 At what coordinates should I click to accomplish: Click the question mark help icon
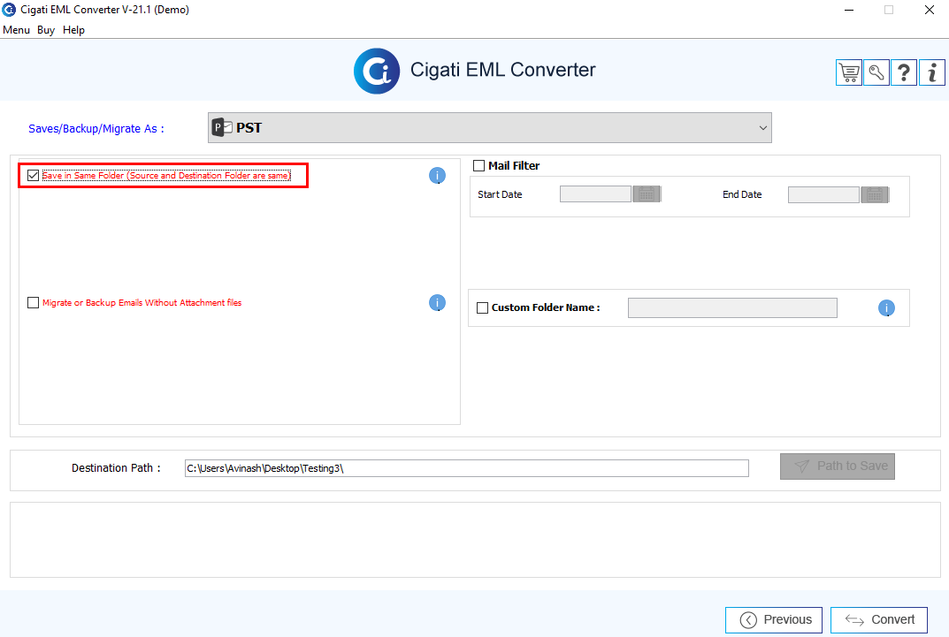coord(904,72)
